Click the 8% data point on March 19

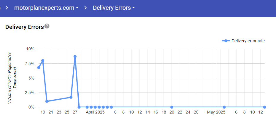click(x=43, y=61)
